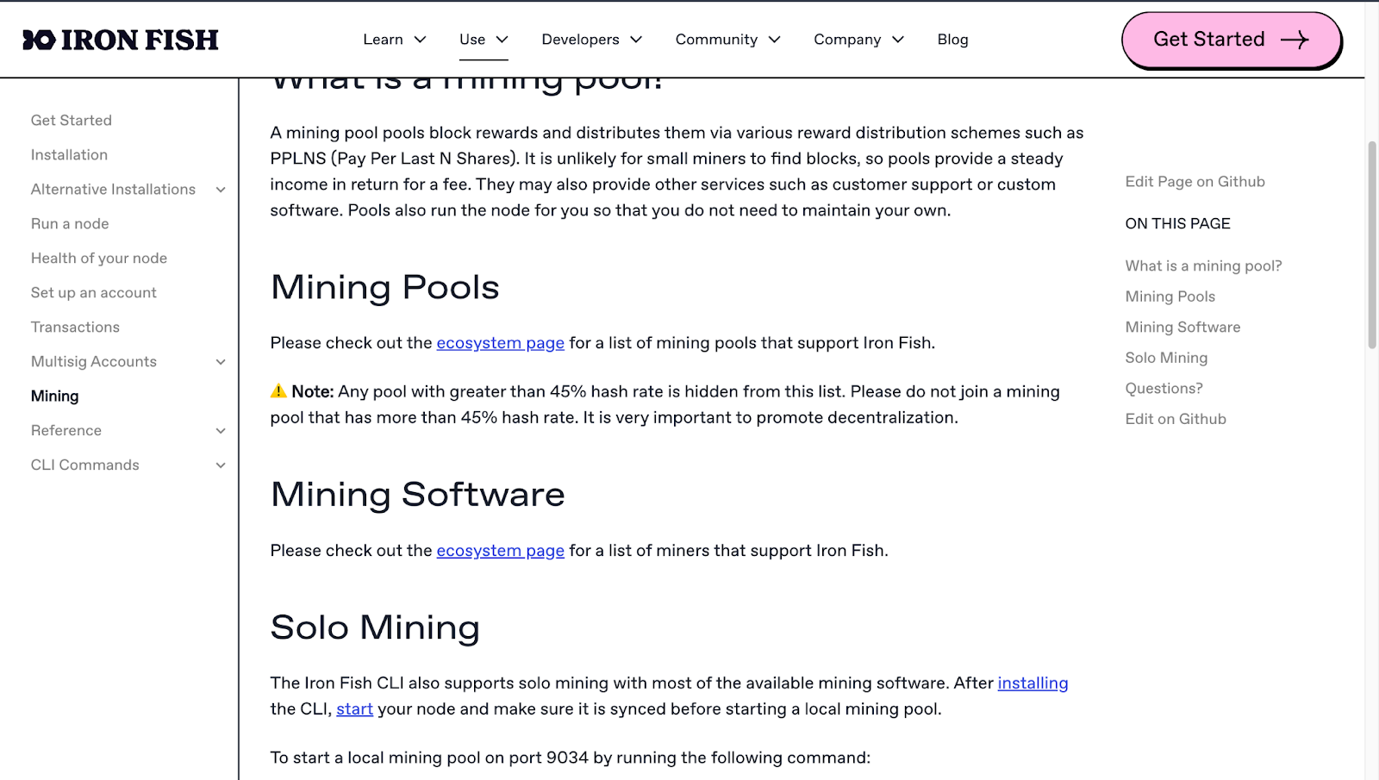The image size is (1379, 780).
Task: Expand the Reference sidebar section
Action: (x=222, y=430)
